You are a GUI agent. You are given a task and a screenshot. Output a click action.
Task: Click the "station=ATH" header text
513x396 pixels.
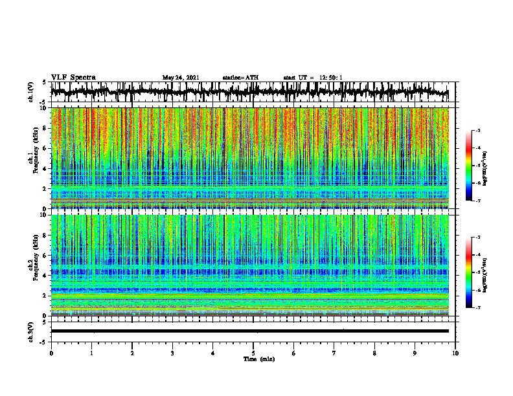pyautogui.click(x=240, y=78)
